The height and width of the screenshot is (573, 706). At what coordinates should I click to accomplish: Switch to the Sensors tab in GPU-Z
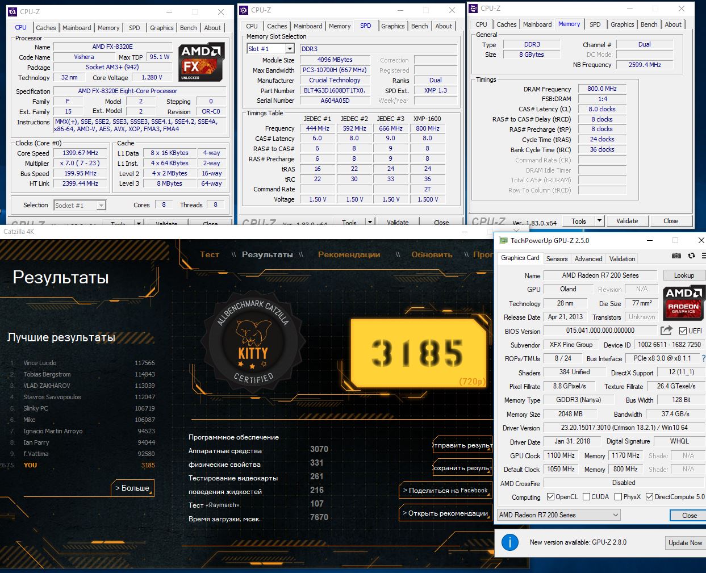557,259
